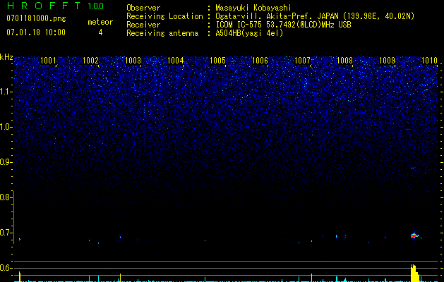Click the 1002 time marker
This screenshot has width=444, height=282.
pos(90,61)
